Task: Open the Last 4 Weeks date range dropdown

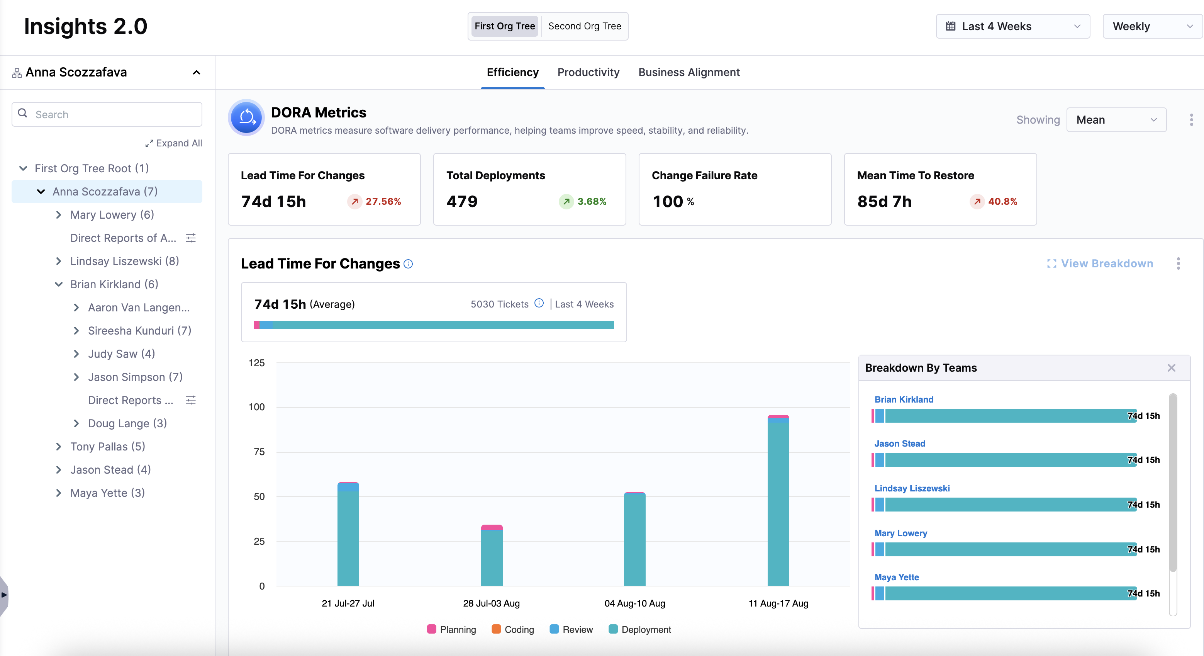Action: (1012, 26)
